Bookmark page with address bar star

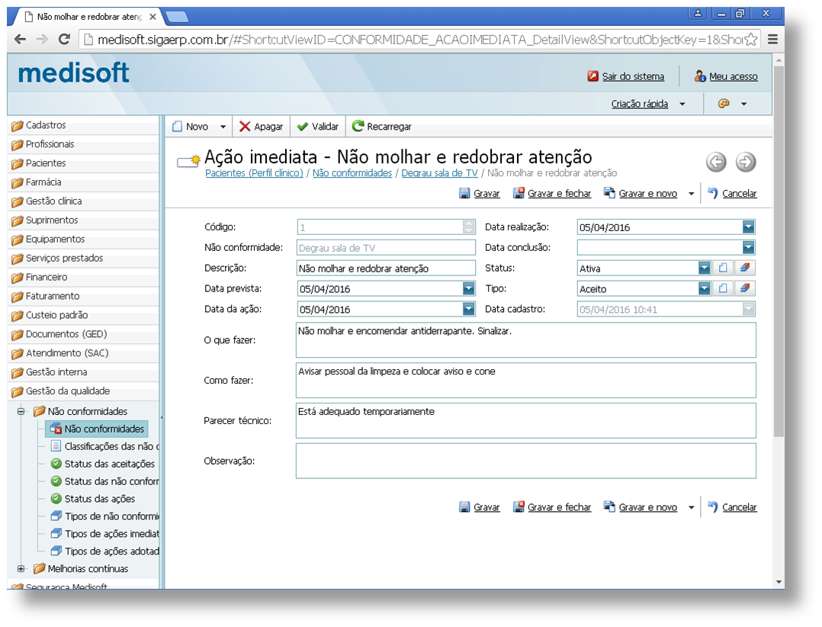pos(751,40)
